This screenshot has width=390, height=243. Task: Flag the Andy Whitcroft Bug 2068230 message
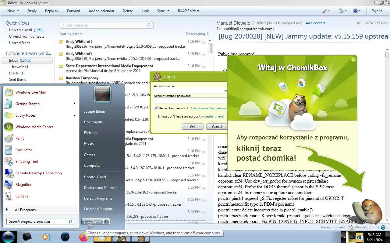204,55
